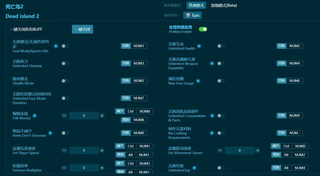The image size is (320, 176).
Task: Click NUM0 hotkey for Items Don't Decrease
Action: (134, 133)
